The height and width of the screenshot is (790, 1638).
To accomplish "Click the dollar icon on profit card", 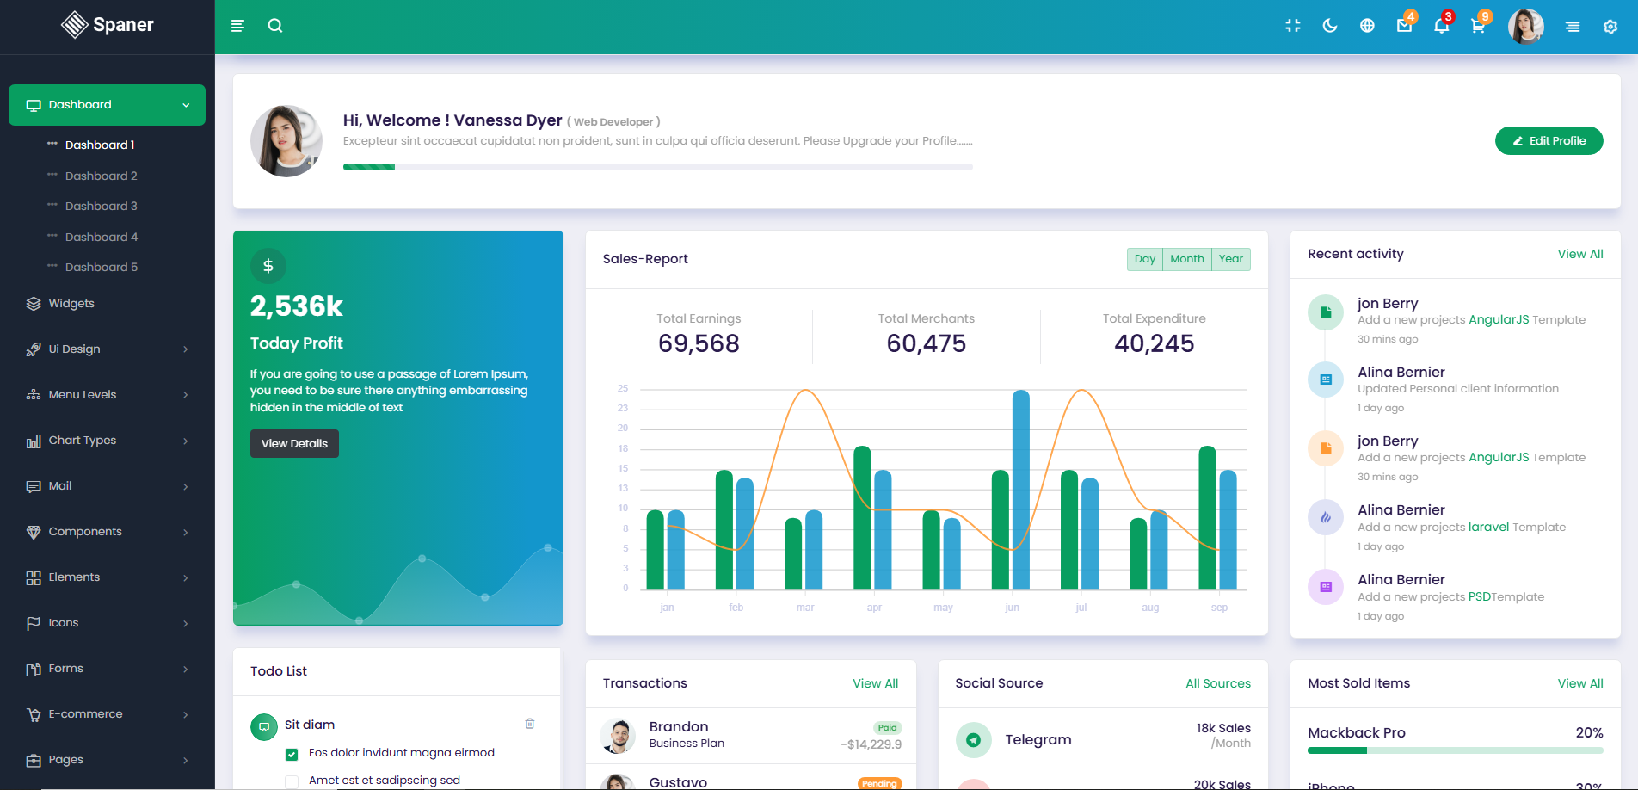I will coord(268,266).
